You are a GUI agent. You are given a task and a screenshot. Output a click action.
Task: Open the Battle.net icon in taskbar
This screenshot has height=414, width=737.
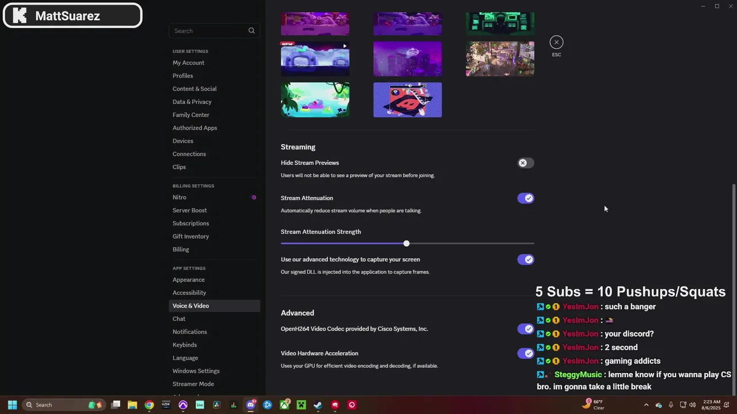267,405
